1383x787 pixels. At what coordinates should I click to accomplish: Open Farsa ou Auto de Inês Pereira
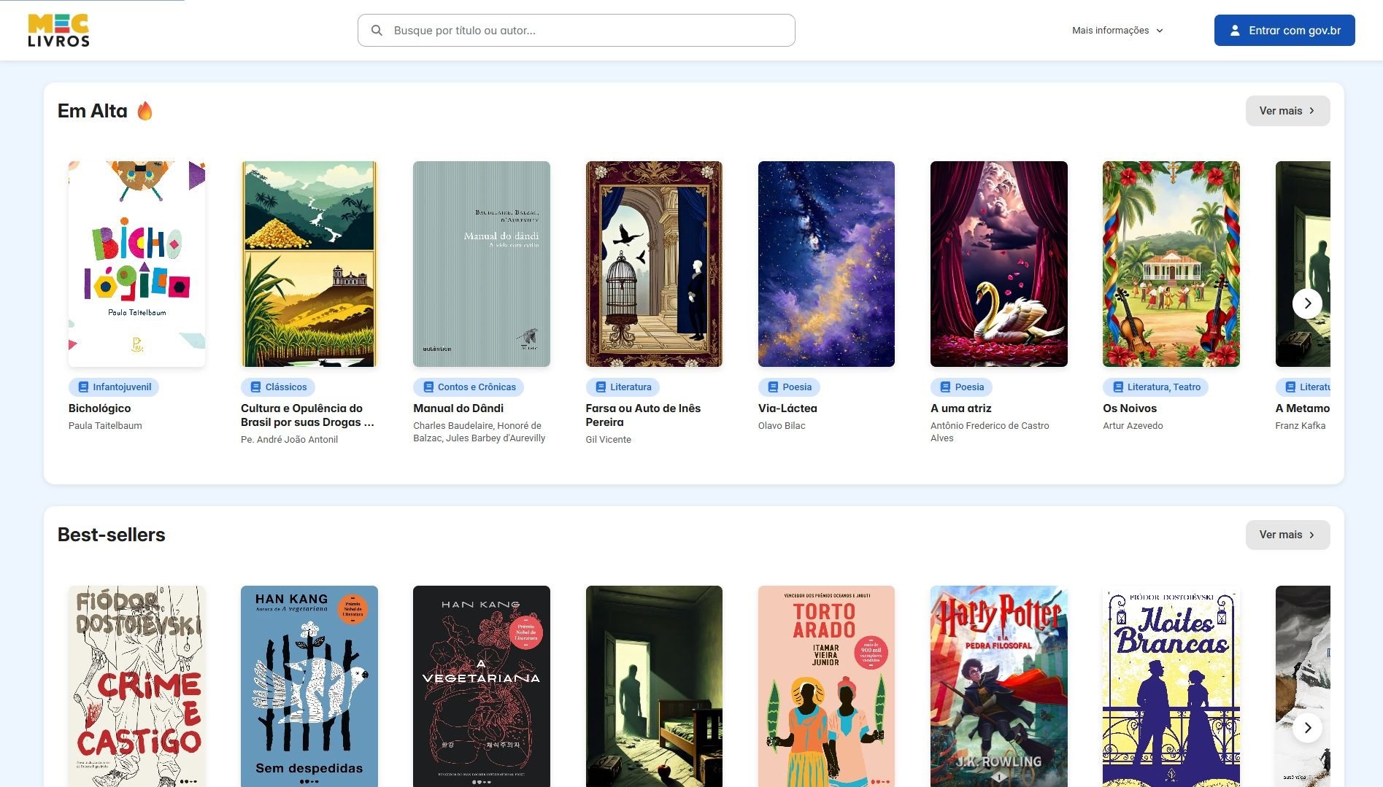[x=642, y=415]
